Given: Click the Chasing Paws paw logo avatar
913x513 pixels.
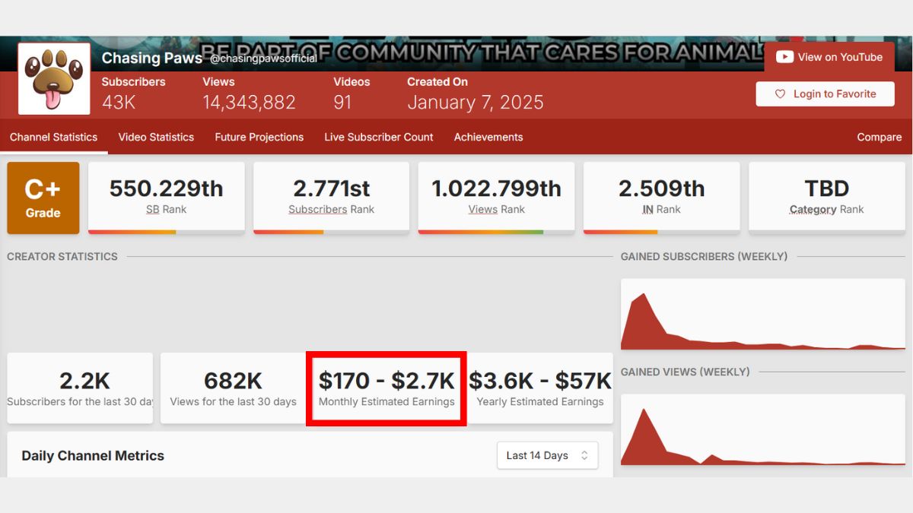Looking at the screenshot, I should point(54,79).
